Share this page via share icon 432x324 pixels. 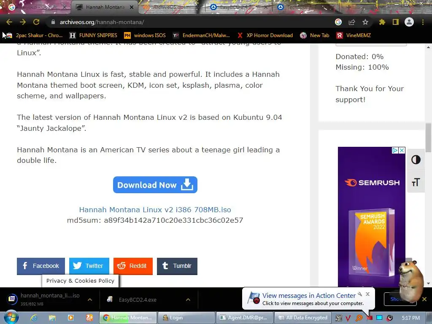352,22
